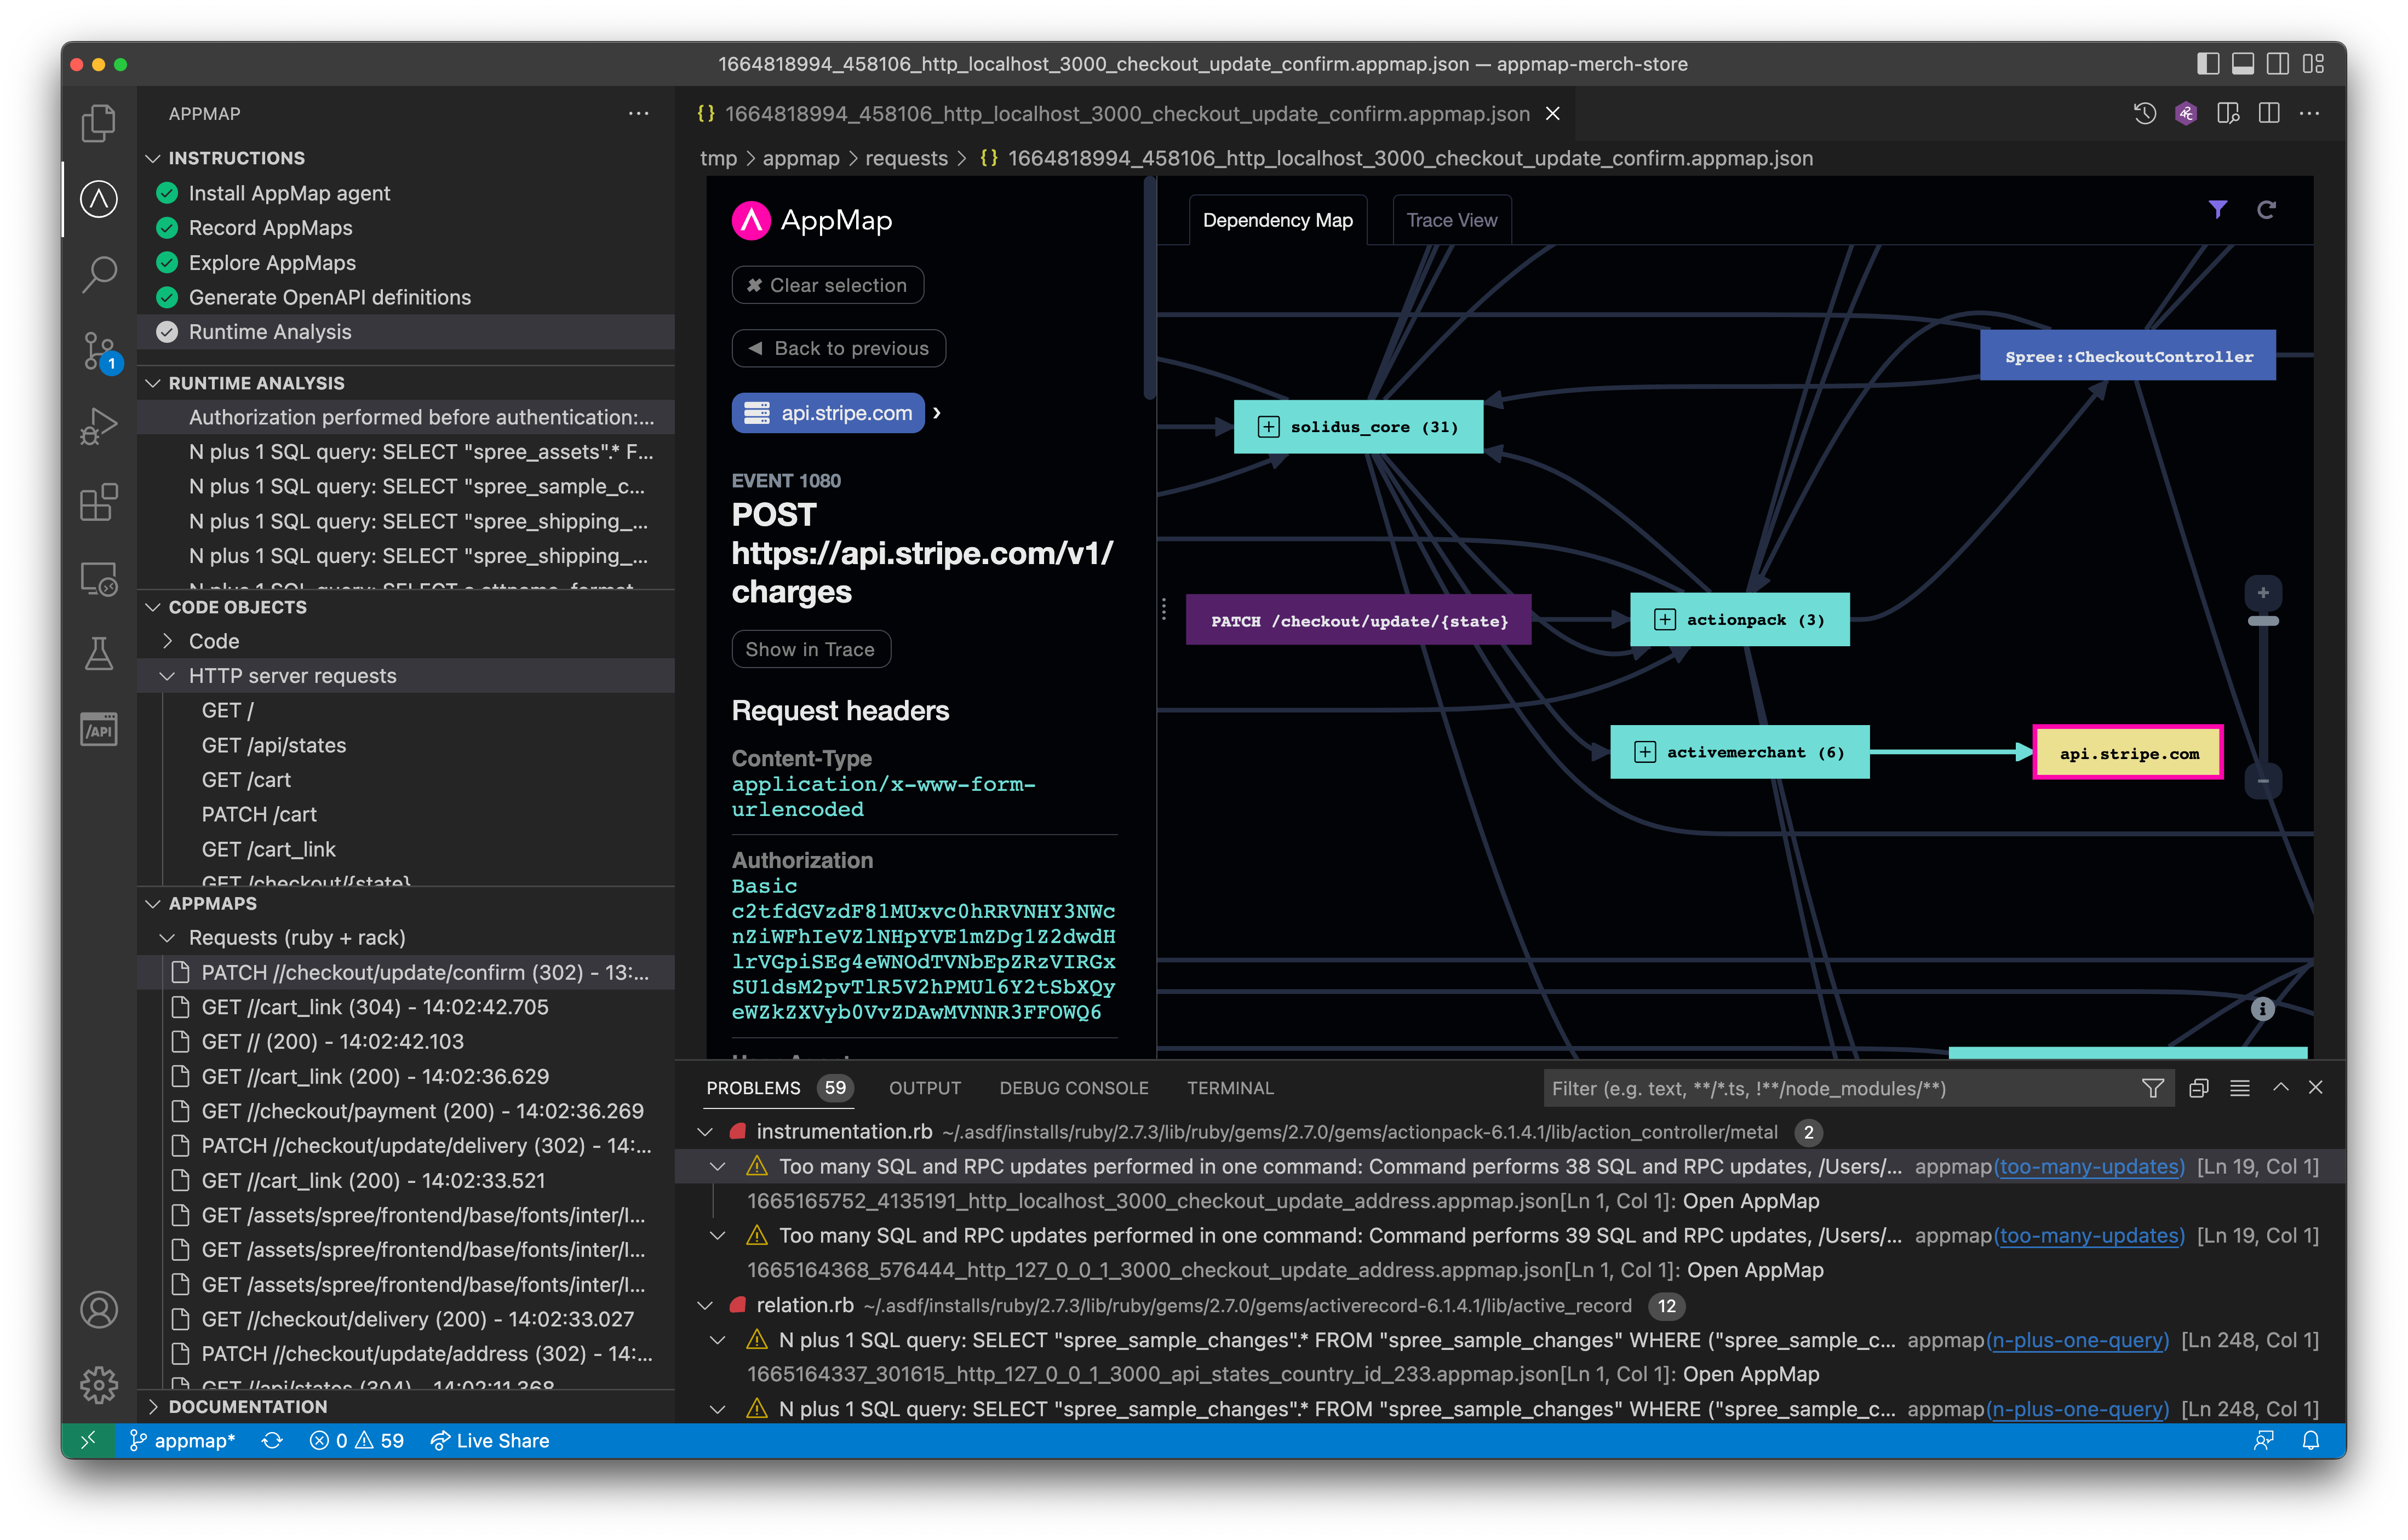The image size is (2408, 1540).
Task: Open AppMap panel more actions menu
Action: pos(638,113)
